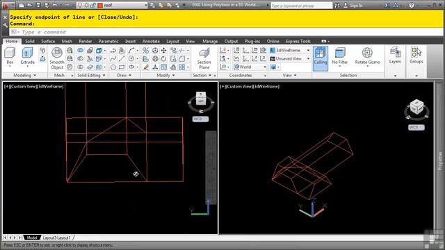The width and height of the screenshot is (445, 250).
Task: Toggle the Culling selection option
Action: tap(320, 58)
